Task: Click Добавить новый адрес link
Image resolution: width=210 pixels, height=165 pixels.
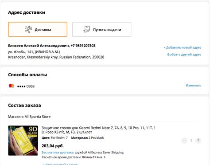Action: click(x=183, y=47)
